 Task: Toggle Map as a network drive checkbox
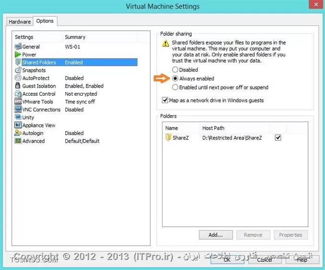[165, 100]
